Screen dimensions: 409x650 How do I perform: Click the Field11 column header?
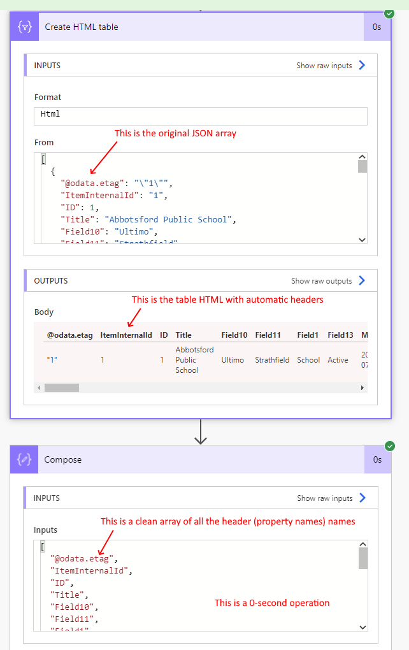pos(268,335)
